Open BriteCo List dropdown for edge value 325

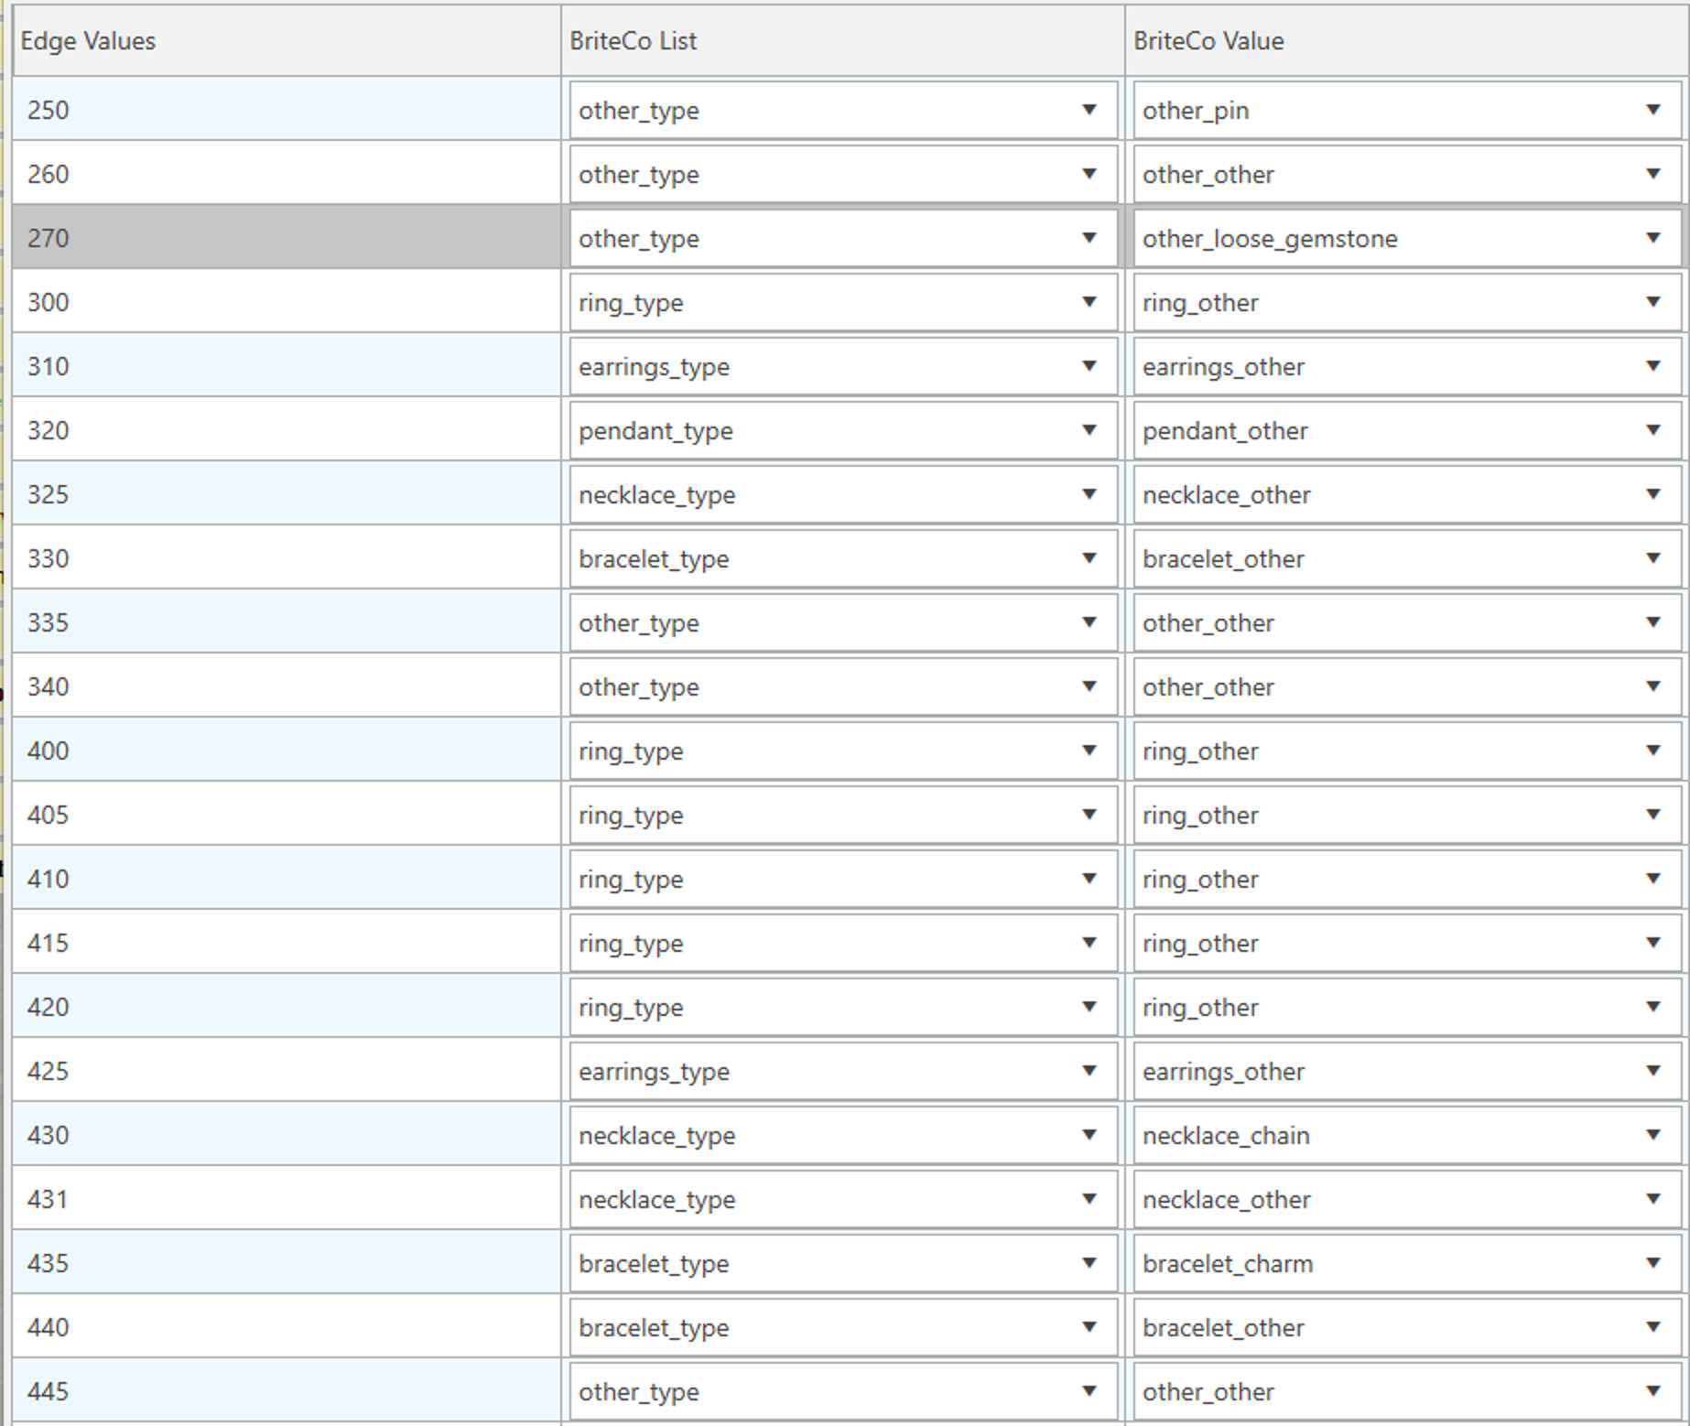coord(1089,494)
